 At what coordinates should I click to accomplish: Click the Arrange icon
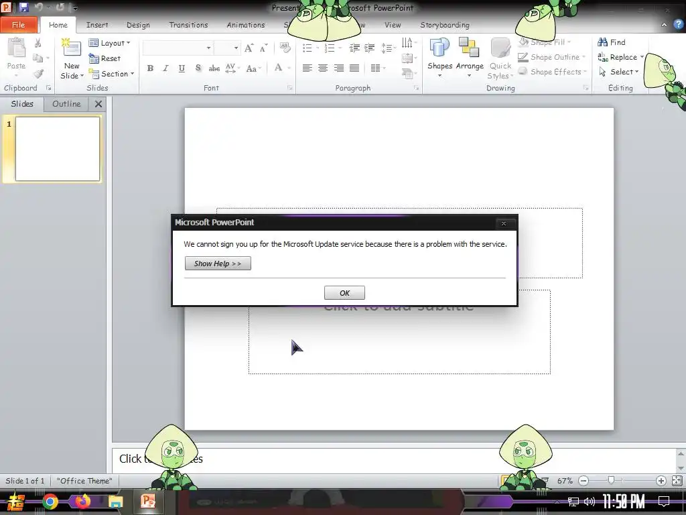coord(469,48)
